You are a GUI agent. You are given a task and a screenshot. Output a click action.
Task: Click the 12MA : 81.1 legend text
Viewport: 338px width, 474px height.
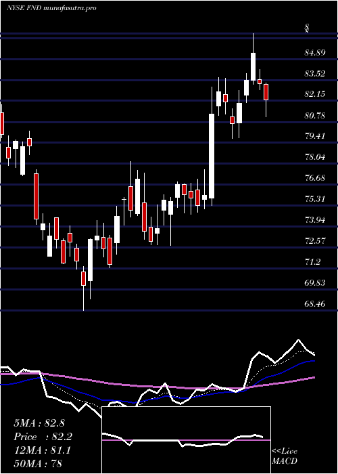[42, 450]
